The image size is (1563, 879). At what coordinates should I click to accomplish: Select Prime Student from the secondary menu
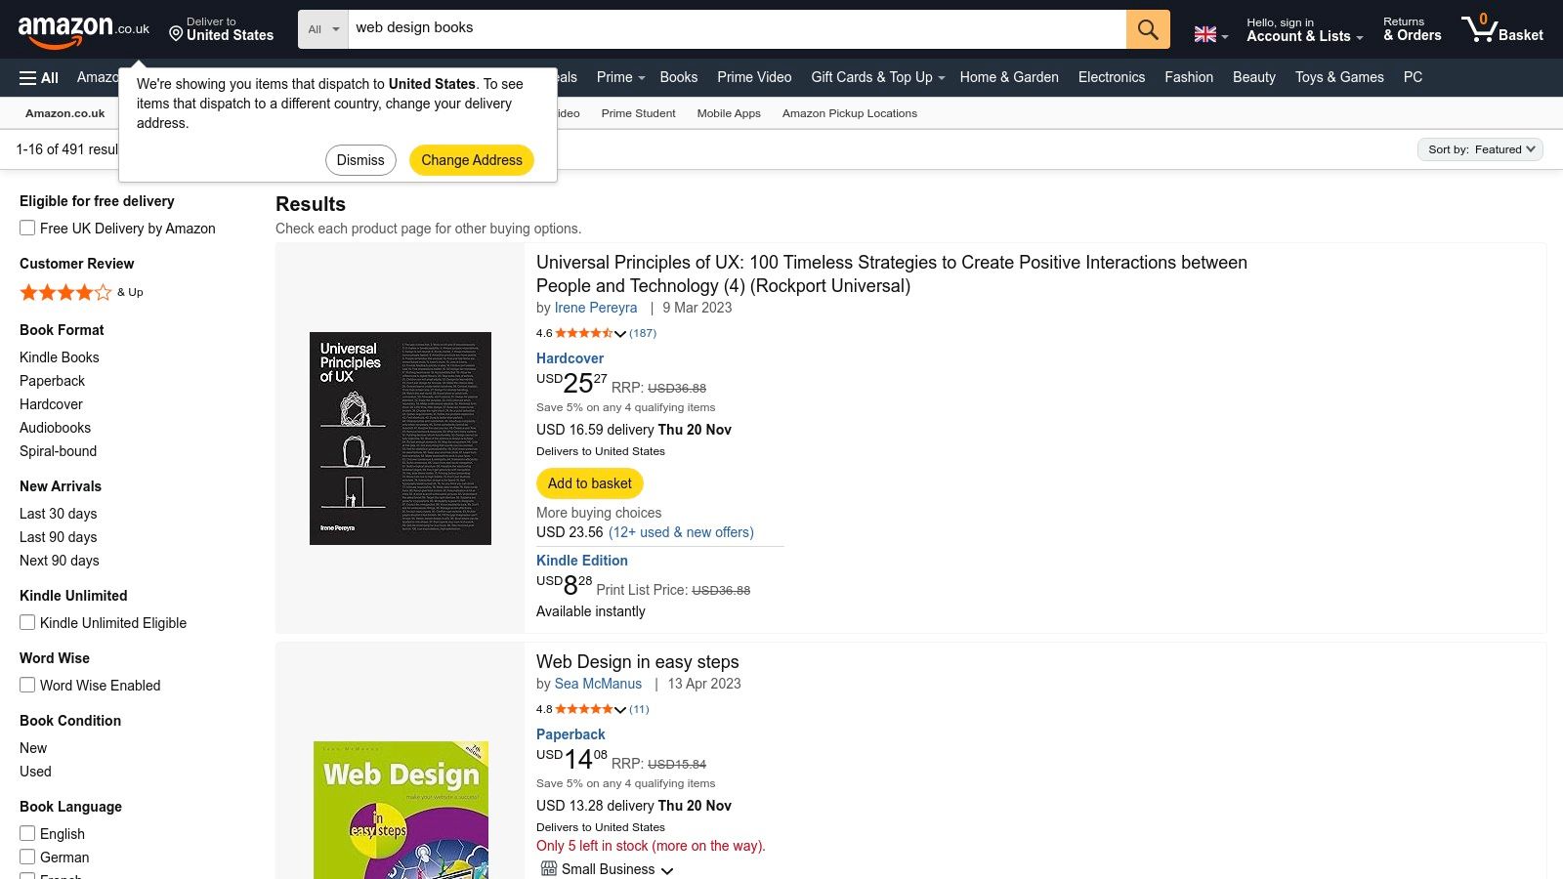[637, 113]
